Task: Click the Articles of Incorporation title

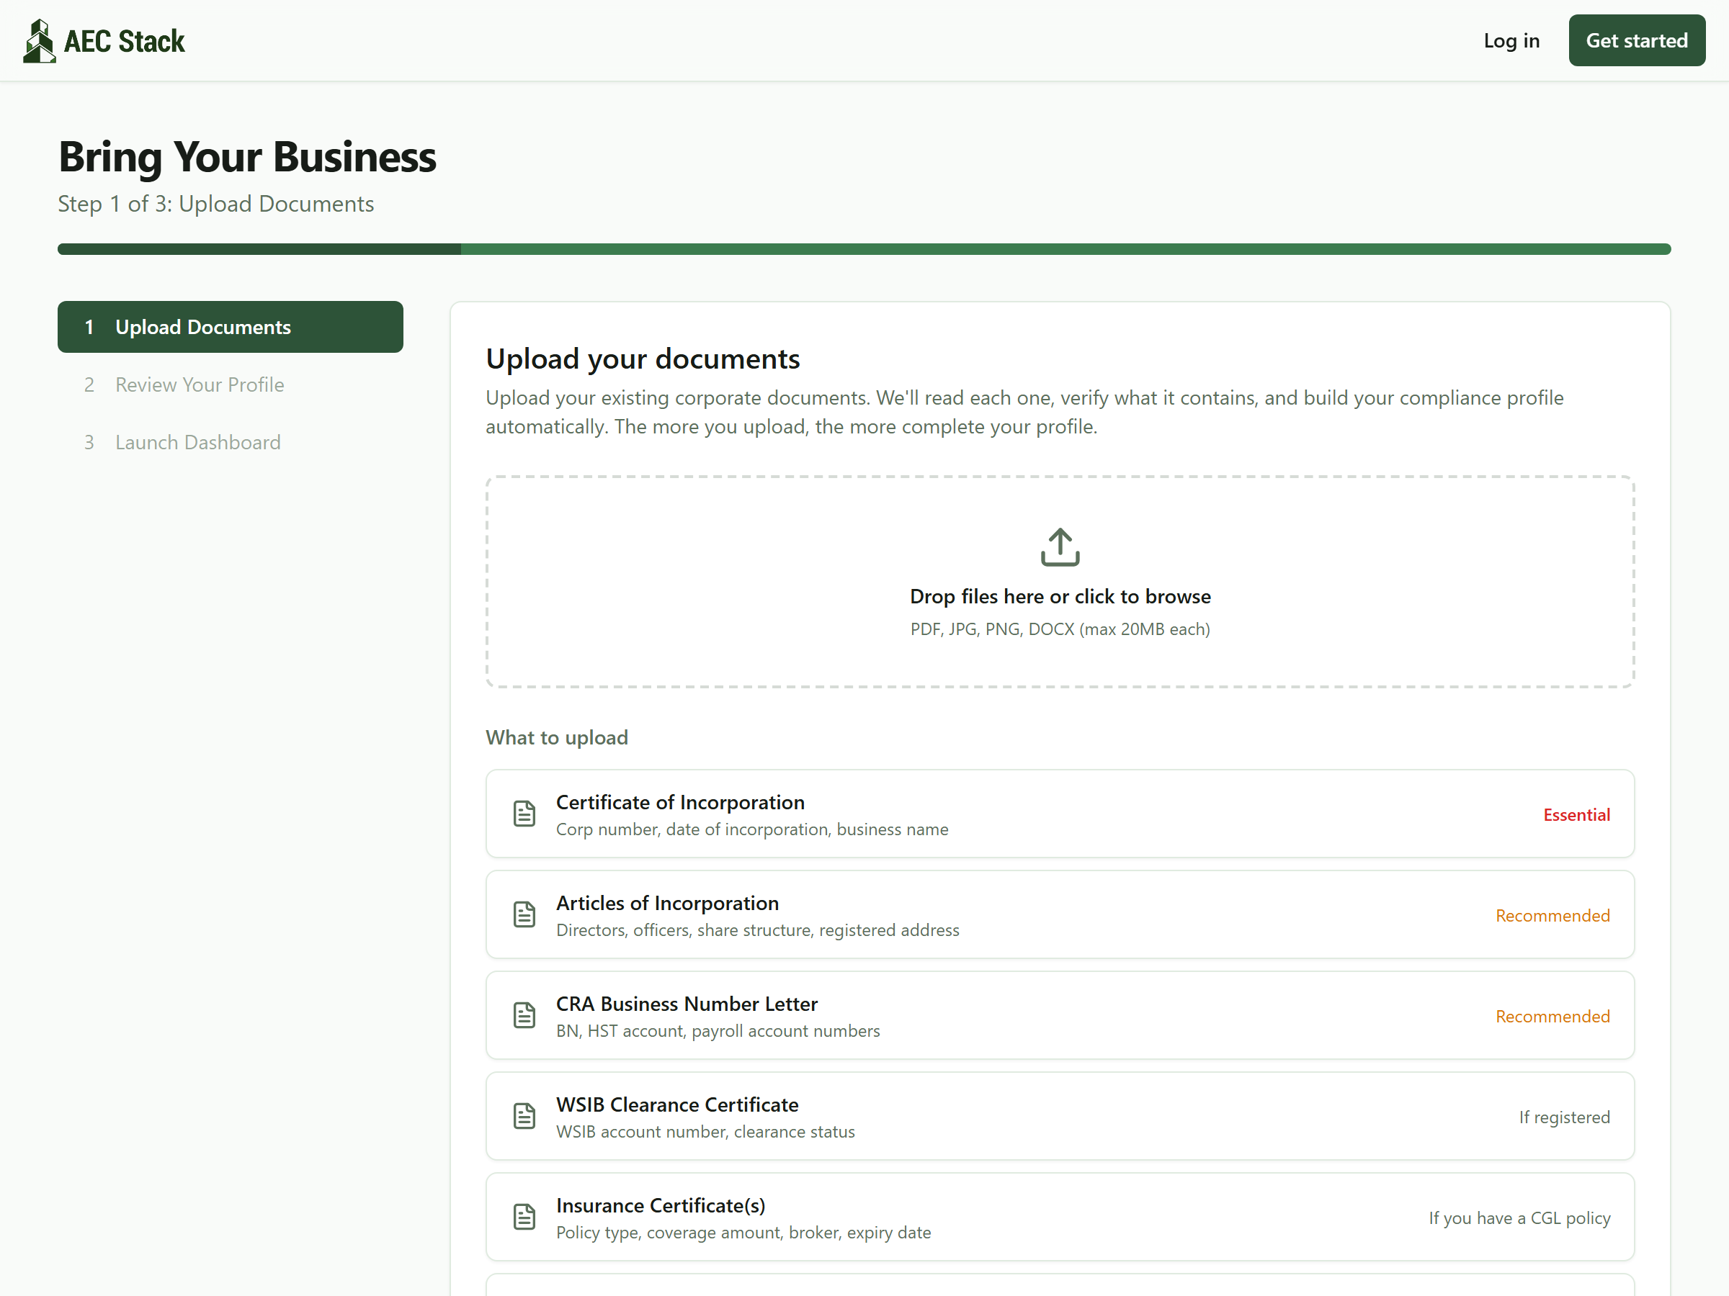Action: click(666, 903)
